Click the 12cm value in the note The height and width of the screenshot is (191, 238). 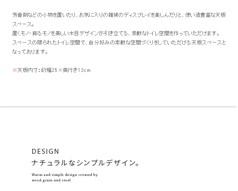84,70
